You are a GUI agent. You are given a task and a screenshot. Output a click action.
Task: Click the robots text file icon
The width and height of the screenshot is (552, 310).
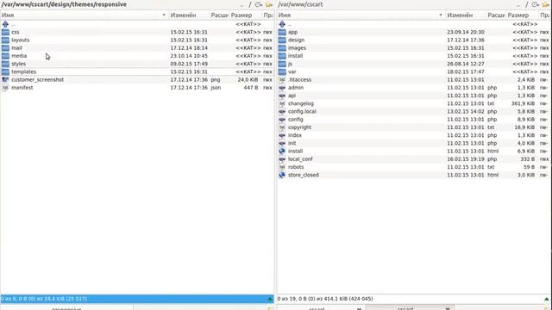point(282,167)
